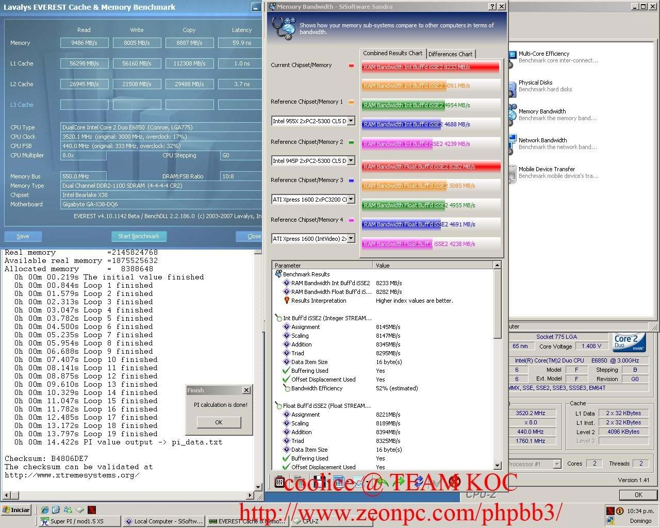Click Save in EVEREST benchmark window
Viewport: 660px width, 528px height.
point(23,236)
